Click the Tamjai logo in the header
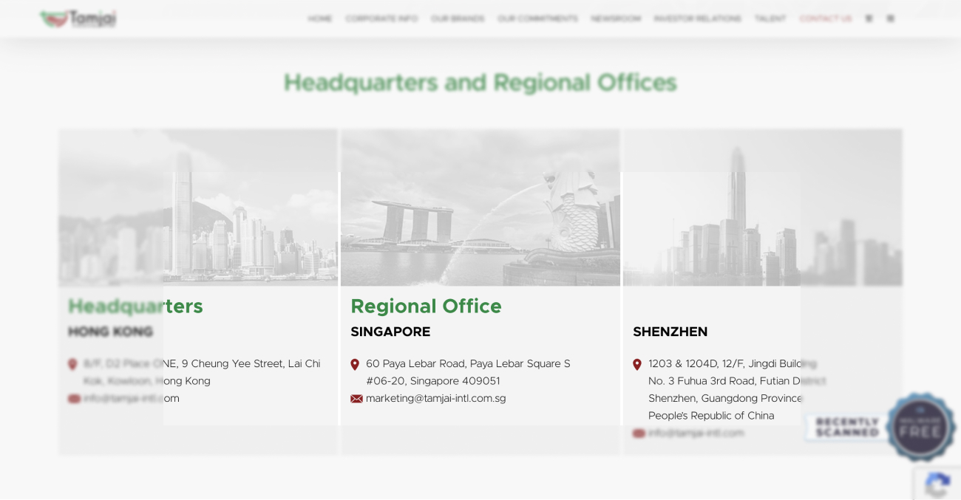Viewport: 961px width, 500px height. (78, 18)
